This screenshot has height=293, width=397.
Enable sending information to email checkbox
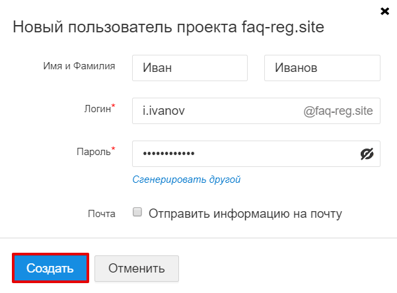click(137, 213)
